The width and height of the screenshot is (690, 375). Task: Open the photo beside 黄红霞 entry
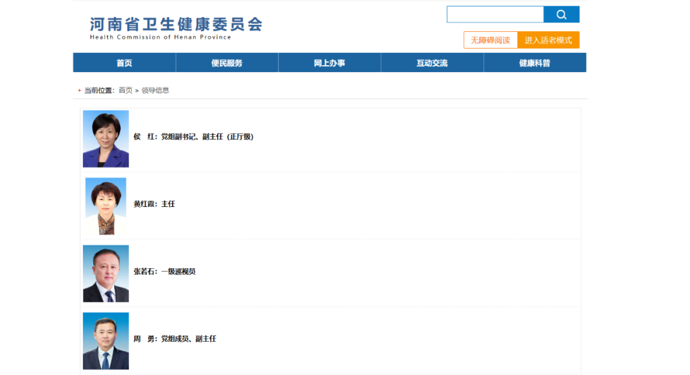click(106, 206)
